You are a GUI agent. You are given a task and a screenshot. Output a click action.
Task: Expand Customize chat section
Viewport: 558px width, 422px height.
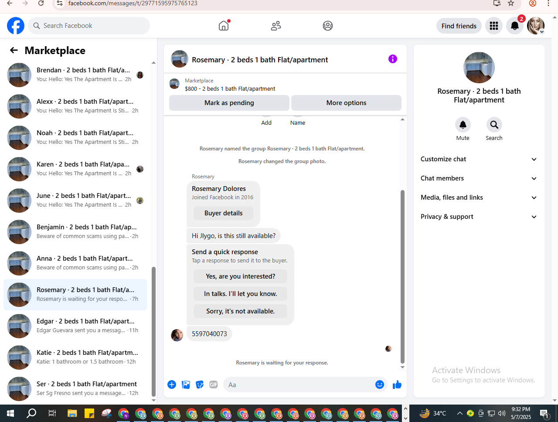coord(479,159)
